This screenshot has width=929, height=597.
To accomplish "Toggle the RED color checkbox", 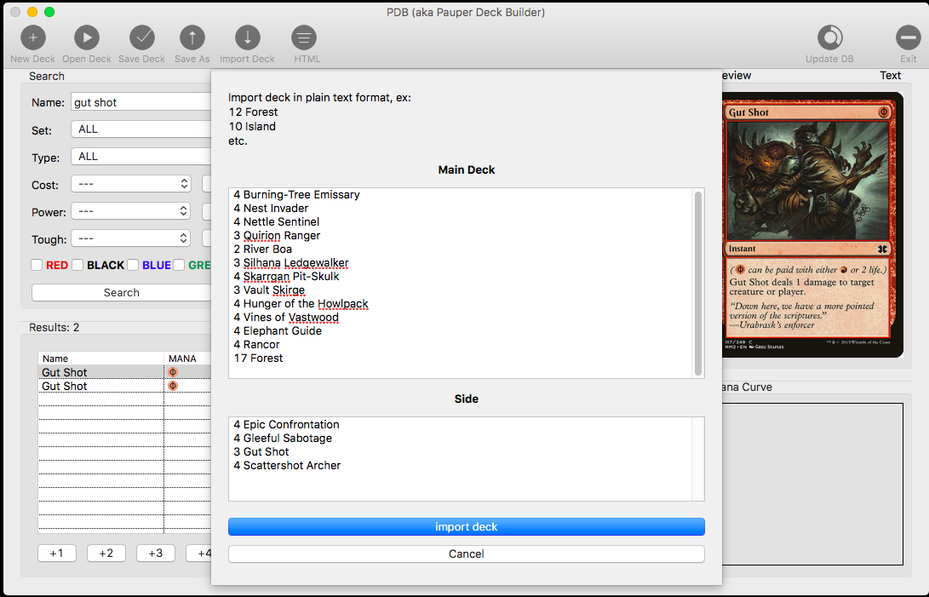I will [x=37, y=265].
